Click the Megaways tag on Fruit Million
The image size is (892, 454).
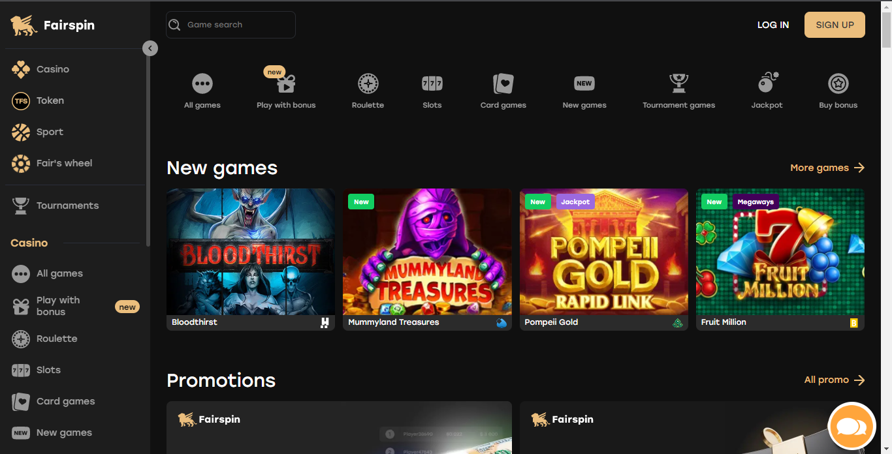[x=756, y=202]
